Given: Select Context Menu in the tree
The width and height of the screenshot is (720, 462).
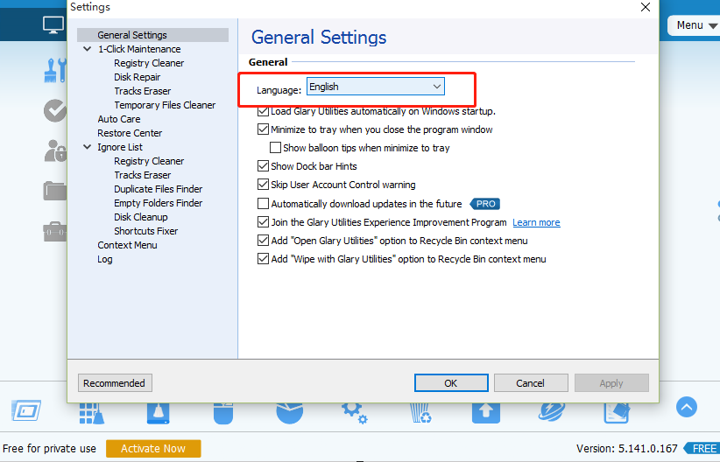Looking at the screenshot, I should coord(127,245).
